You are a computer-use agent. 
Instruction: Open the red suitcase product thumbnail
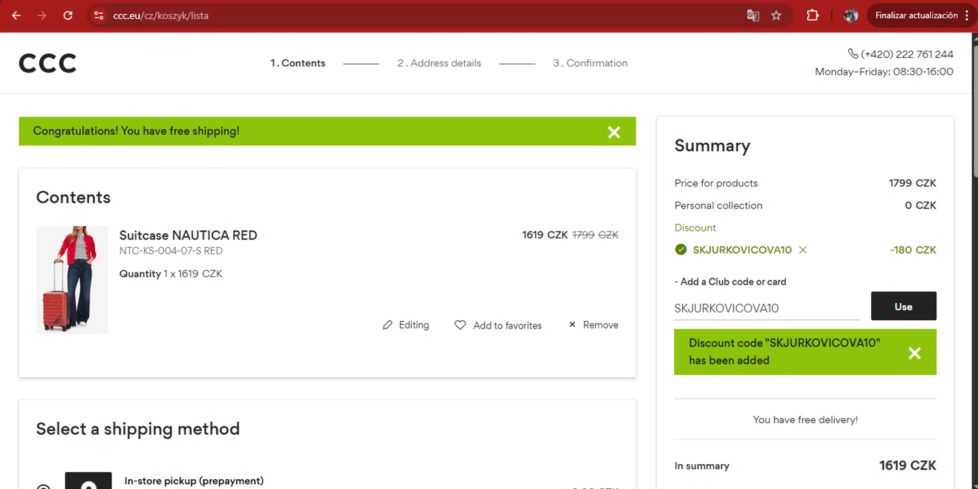point(72,280)
